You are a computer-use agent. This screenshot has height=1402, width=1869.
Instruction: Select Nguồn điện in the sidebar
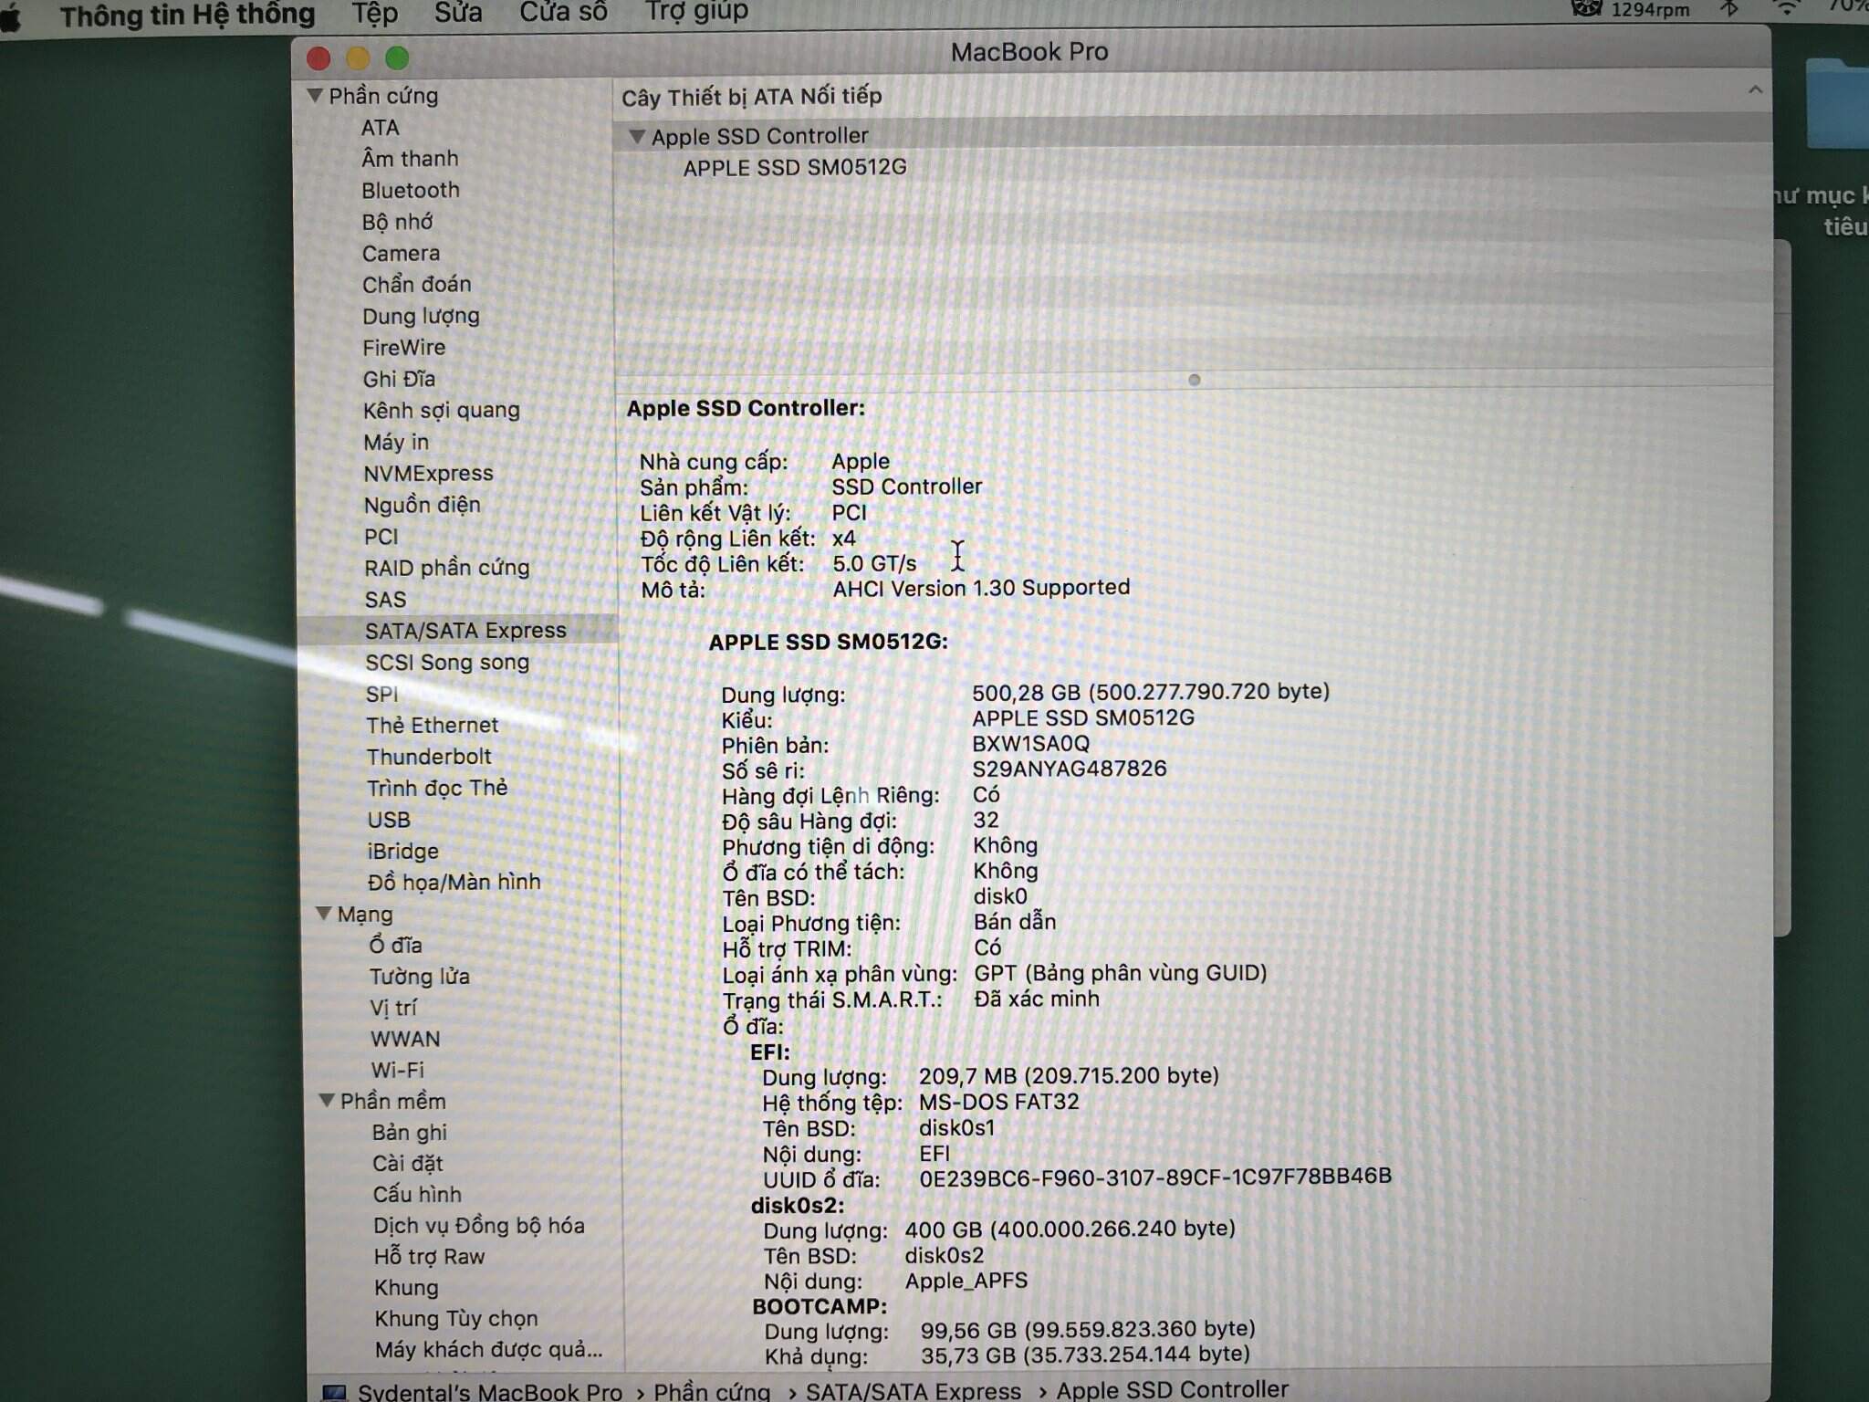click(x=422, y=505)
